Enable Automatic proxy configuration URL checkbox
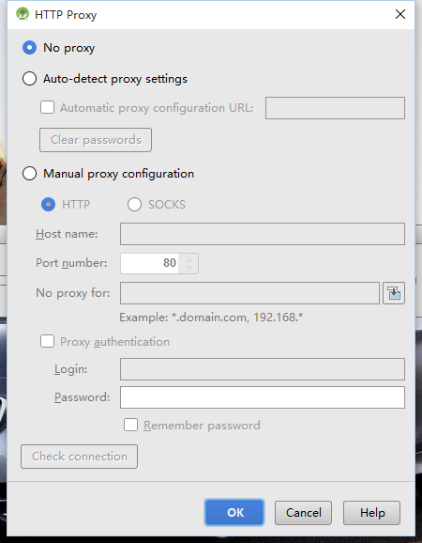Image resolution: width=422 pixels, height=543 pixels. (x=47, y=107)
